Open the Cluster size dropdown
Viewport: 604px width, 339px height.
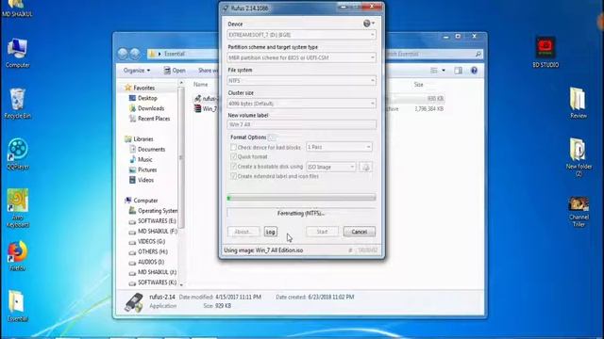(x=302, y=104)
